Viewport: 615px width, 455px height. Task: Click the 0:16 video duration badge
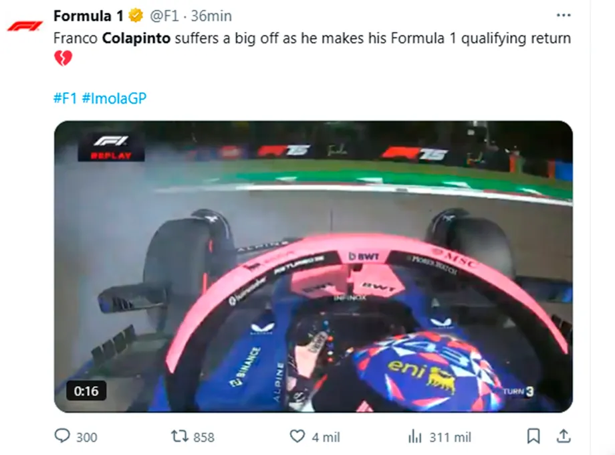pyautogui.click(x=86, y=391)
